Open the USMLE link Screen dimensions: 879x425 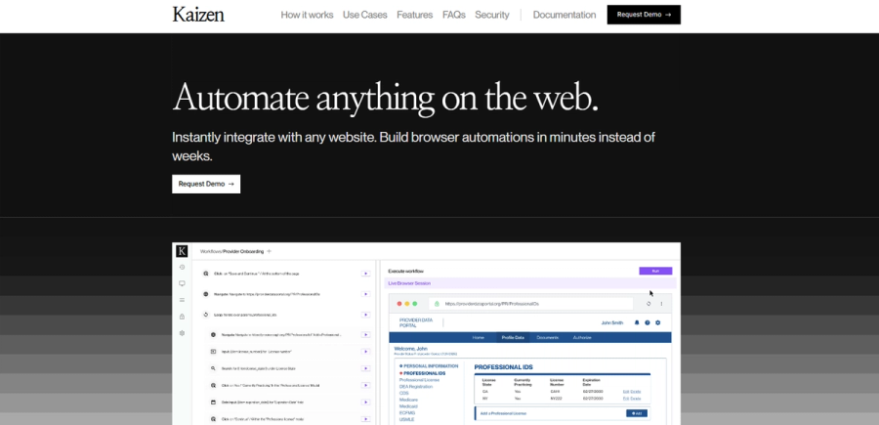coord(407,419)
